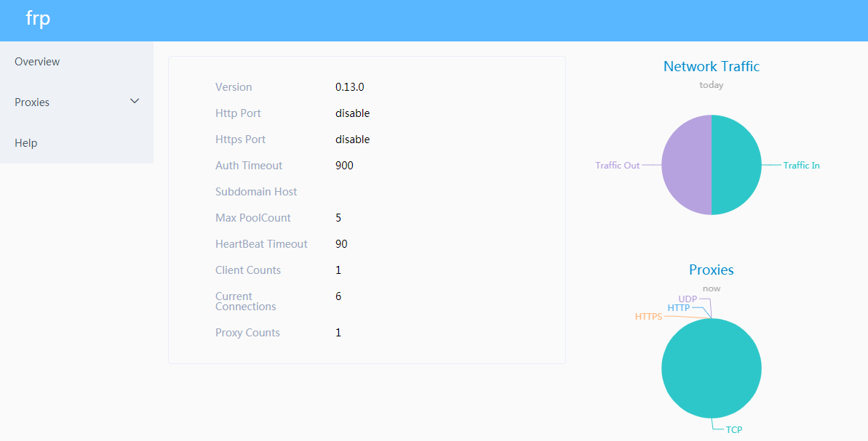Select the Traffic In pie slice

click(x=736, y=165)
